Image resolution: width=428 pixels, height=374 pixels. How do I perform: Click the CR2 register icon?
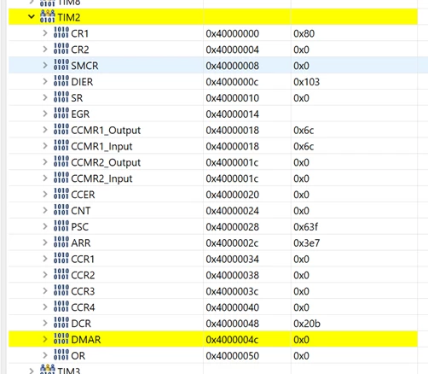pos(61,49)
